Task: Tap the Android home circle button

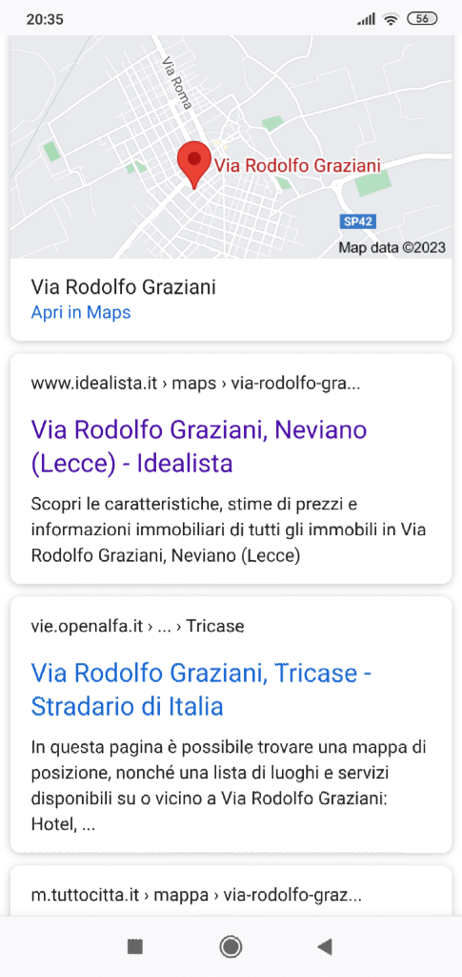Action: tap(231, 947)
